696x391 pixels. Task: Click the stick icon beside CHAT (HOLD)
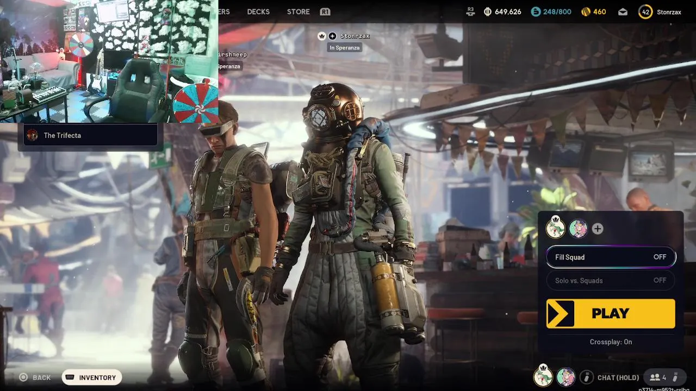tap(586, 377)
